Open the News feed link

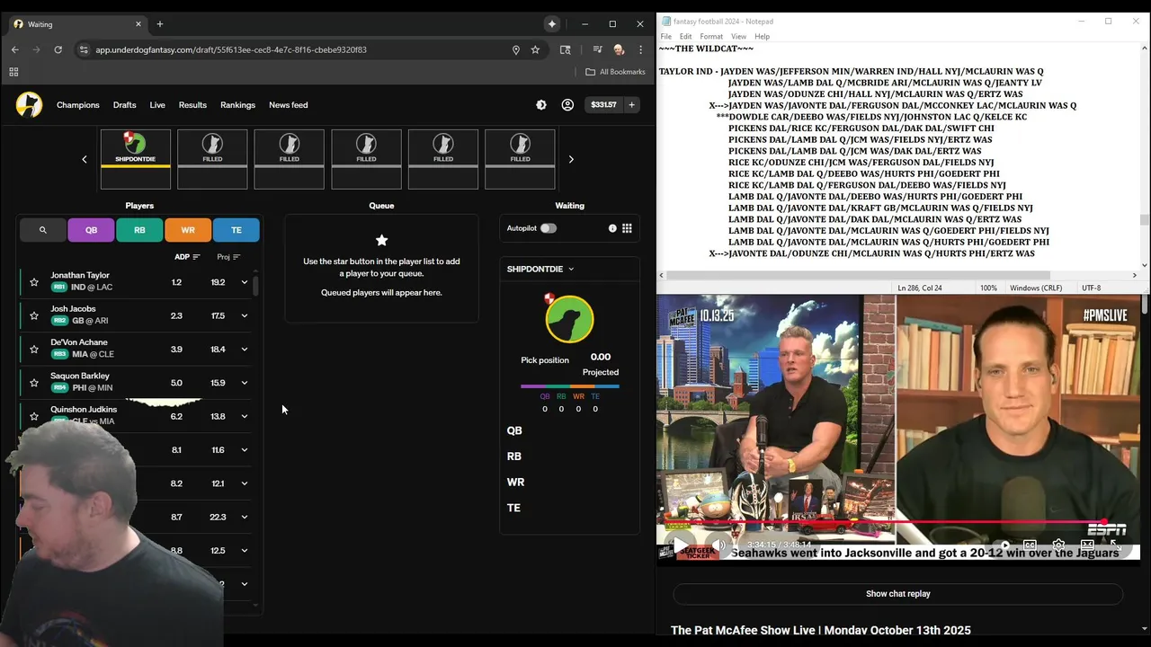point(288,105)
